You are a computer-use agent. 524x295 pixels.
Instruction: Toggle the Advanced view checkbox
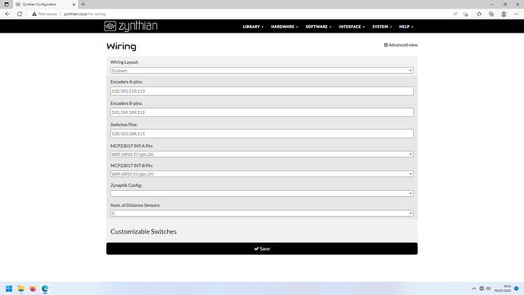coord(386,45)
